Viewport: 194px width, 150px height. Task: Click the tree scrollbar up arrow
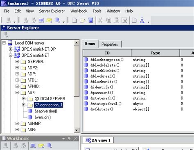[77, 43]
